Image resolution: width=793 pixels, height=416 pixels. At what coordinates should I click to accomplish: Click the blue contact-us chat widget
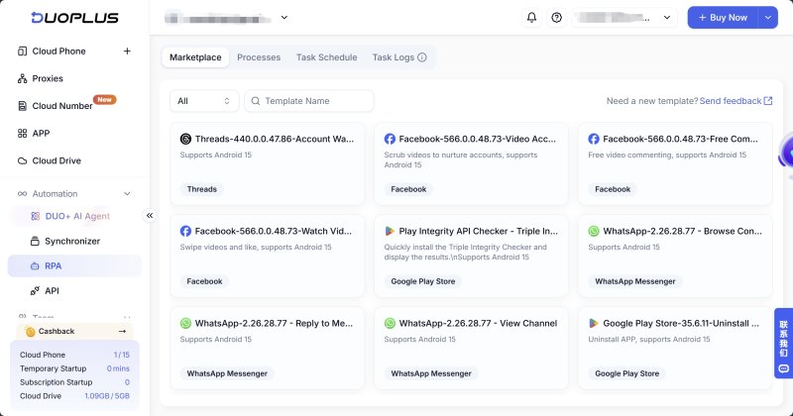click(783, 344)
